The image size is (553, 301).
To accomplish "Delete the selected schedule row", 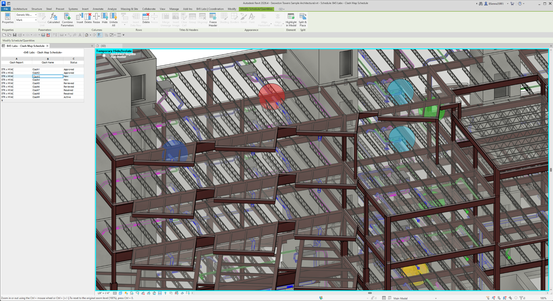I will click(146, 18).
